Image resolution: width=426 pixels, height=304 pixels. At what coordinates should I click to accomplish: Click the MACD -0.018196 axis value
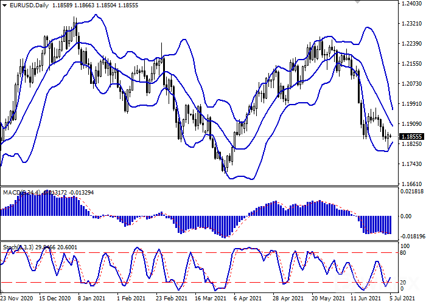[x=413, y=237]
